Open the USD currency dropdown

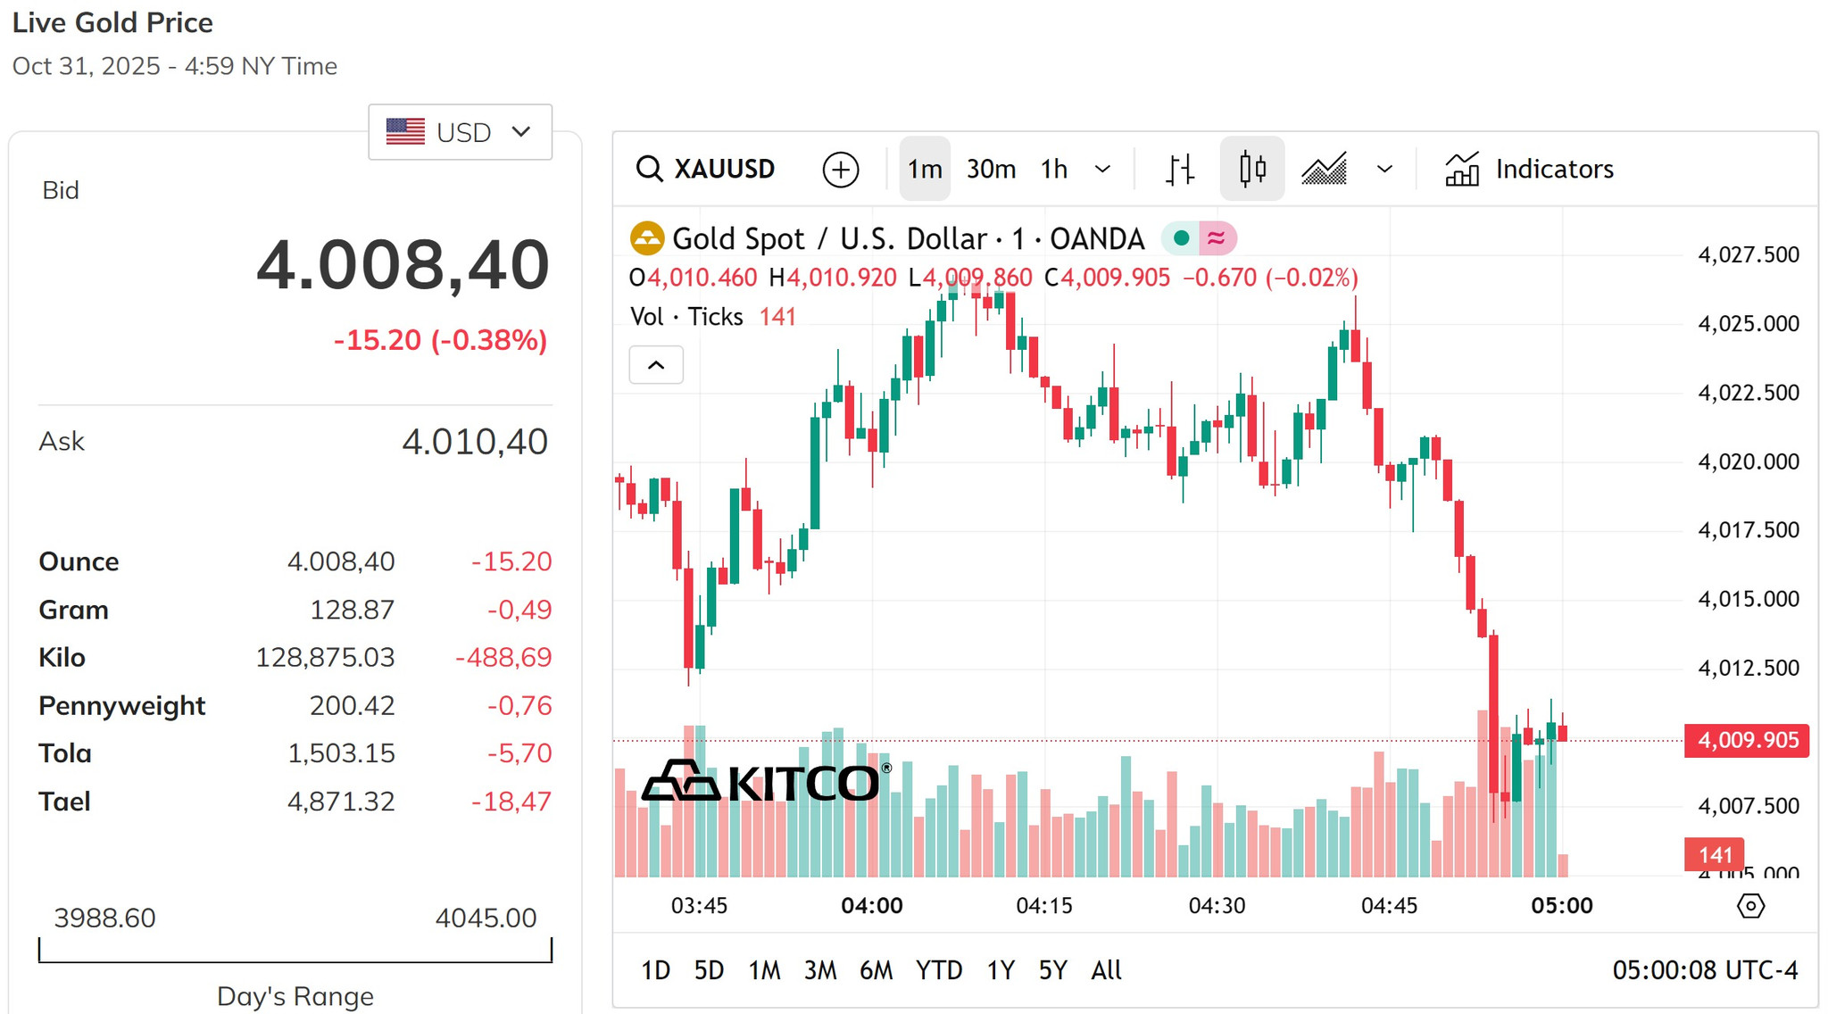(461, 132)
